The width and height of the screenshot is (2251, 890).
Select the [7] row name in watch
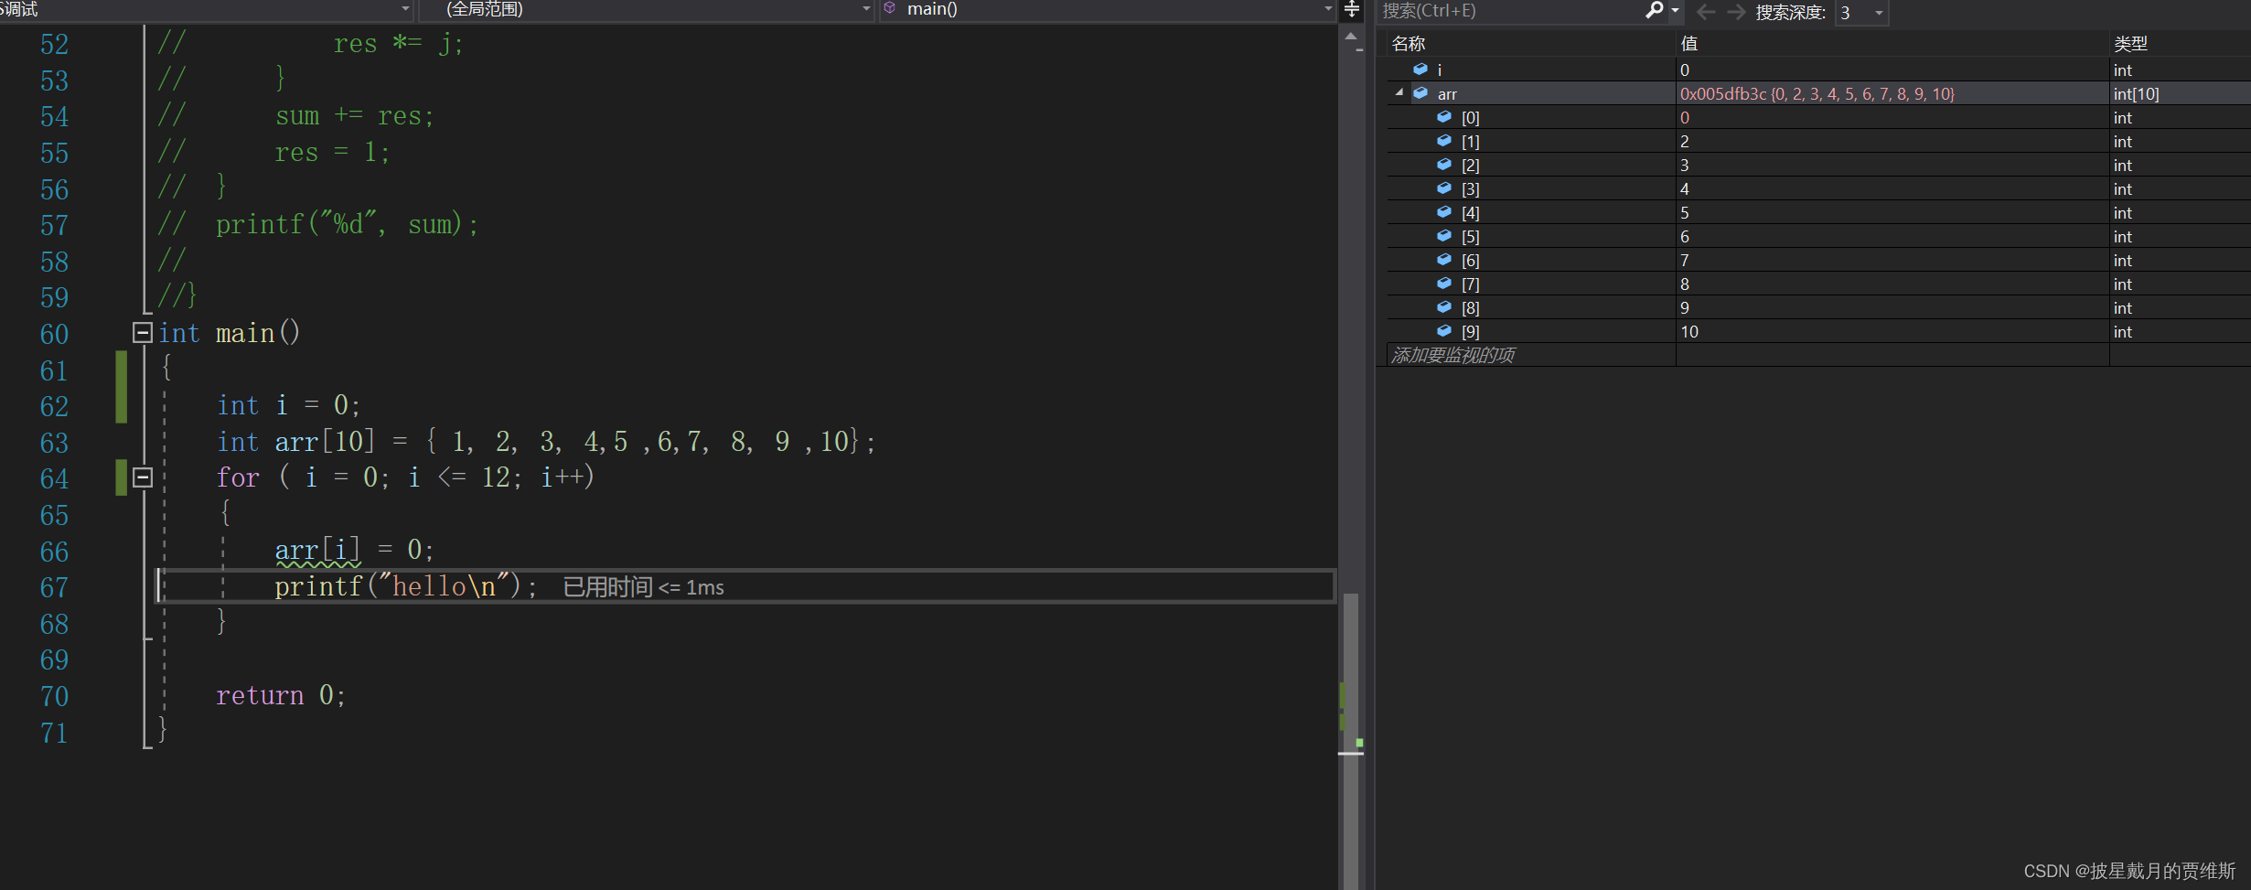coord(1470,284)
